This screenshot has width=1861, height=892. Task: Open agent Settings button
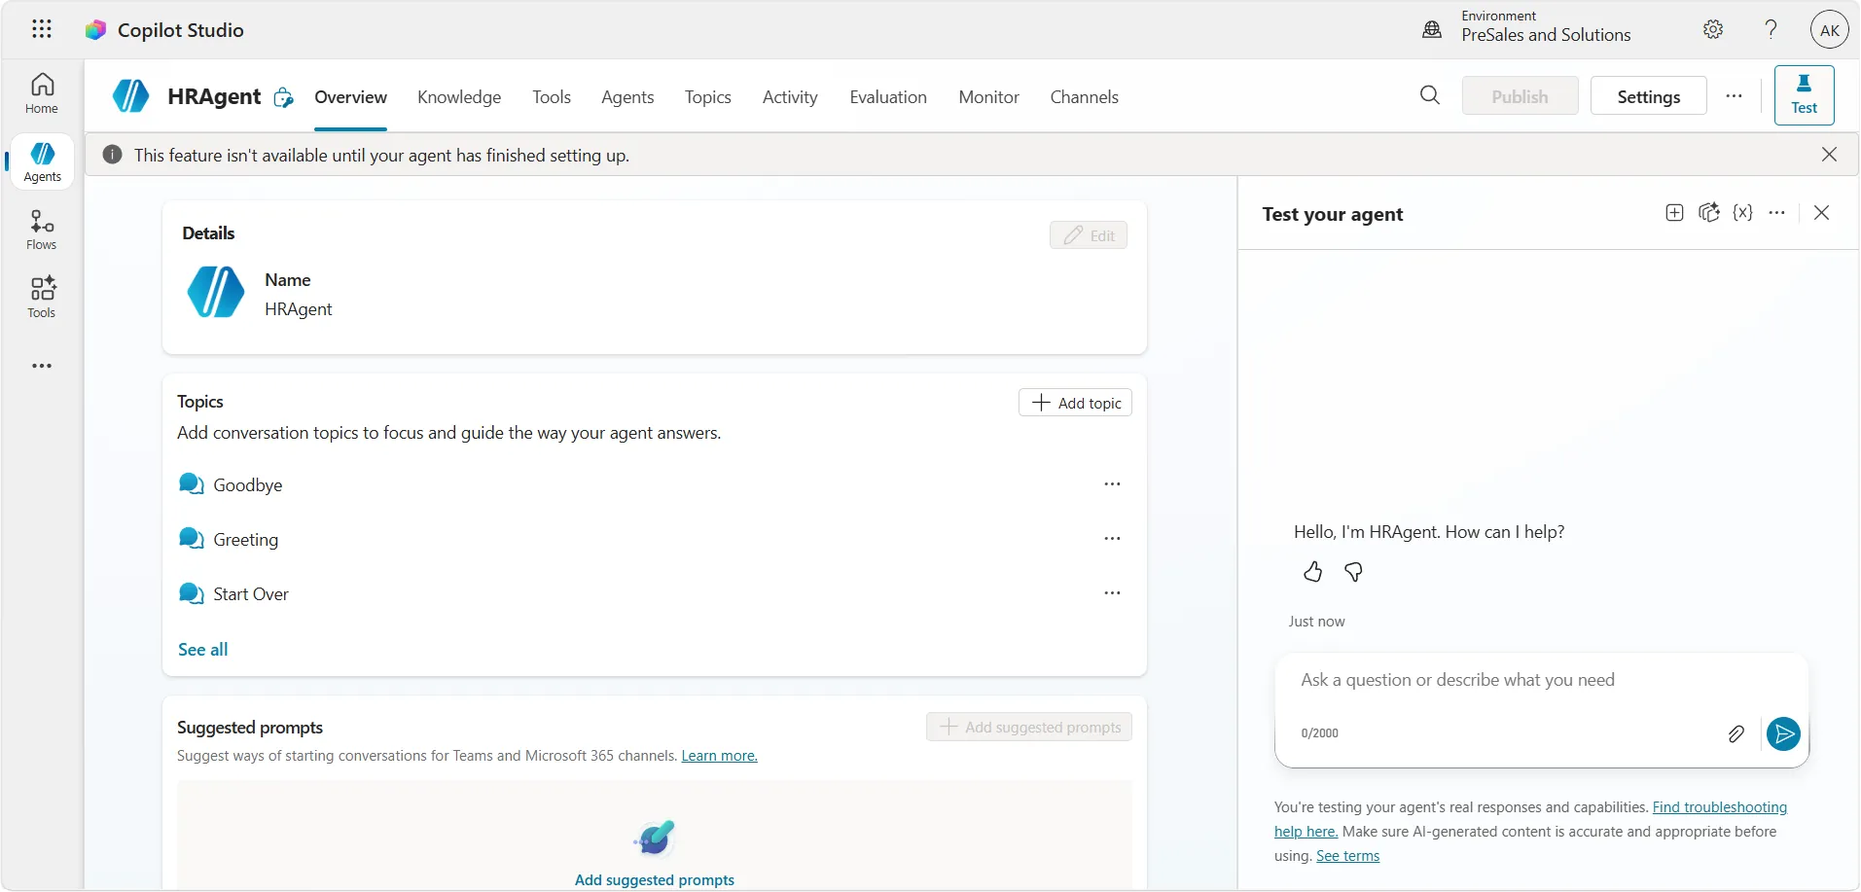coord(1648,96)
